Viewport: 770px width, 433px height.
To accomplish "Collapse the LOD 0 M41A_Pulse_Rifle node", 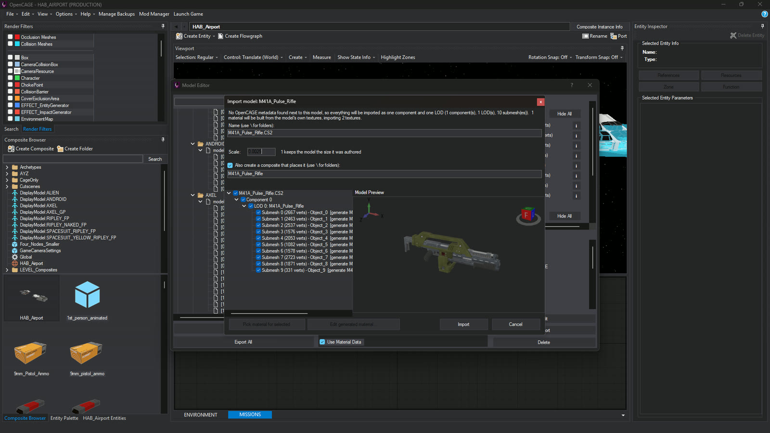I will (x=244, y=206).
